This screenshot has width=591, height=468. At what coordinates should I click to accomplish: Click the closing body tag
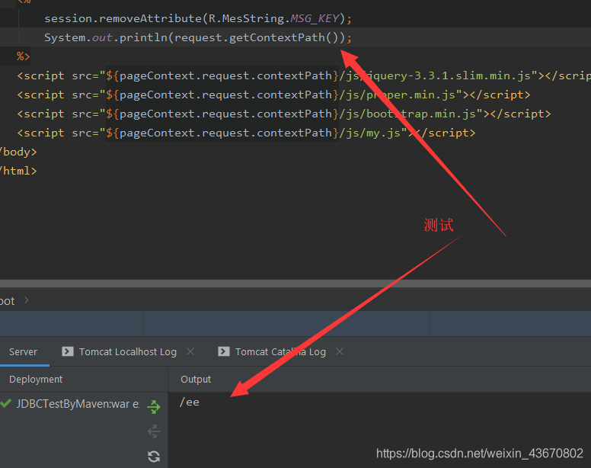(18, 152)
